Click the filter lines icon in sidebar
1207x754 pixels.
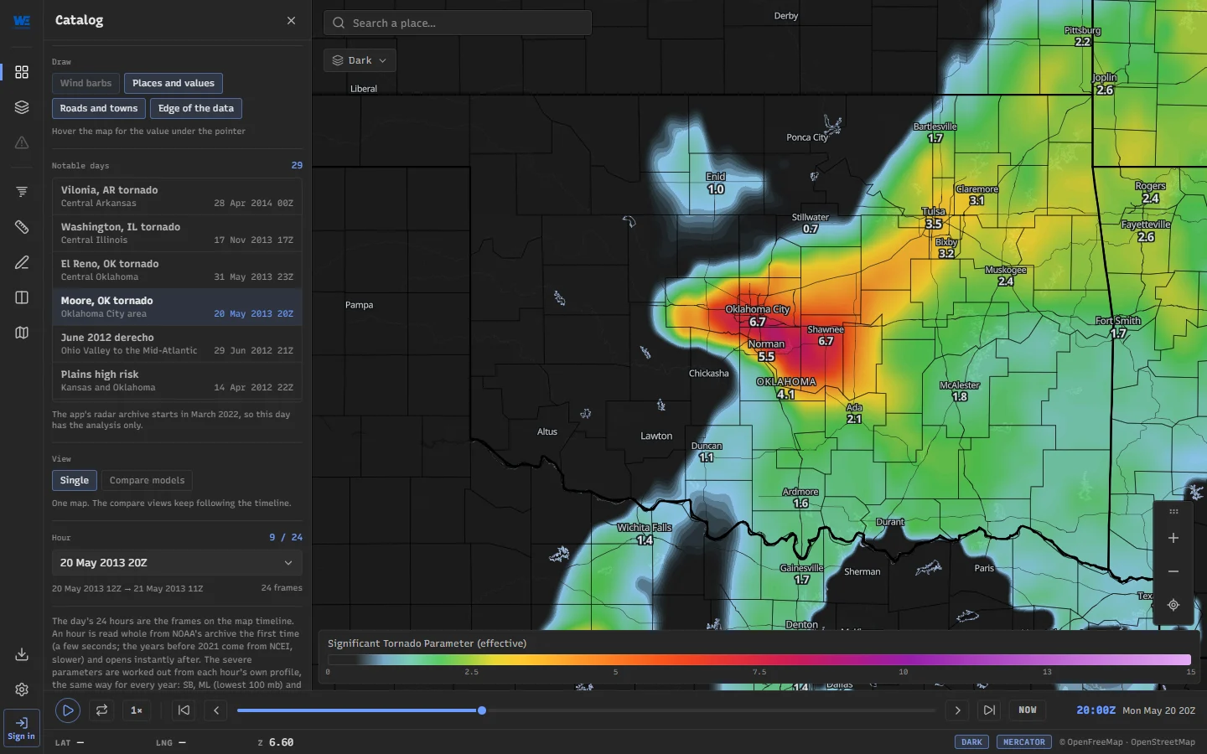coord(22,192)
